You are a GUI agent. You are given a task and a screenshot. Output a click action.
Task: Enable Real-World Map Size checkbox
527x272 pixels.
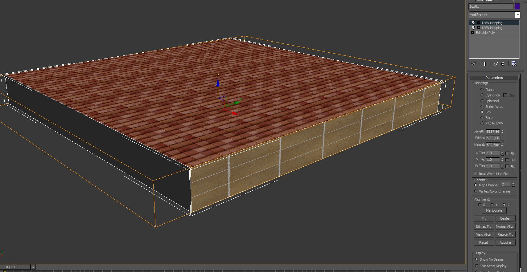(476, 174)
